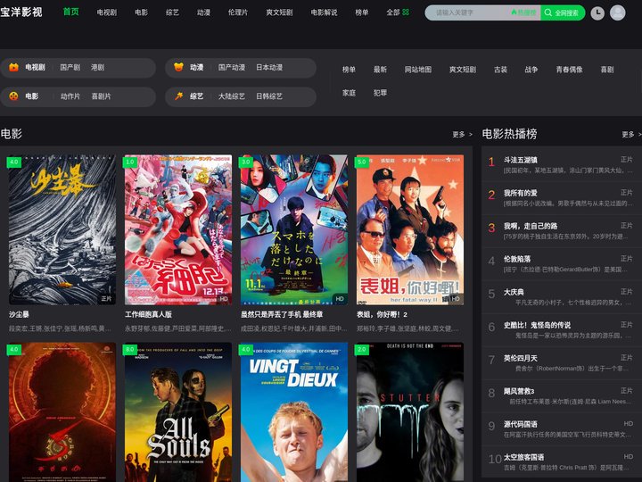Click the grid icon beside 全部
This screenshot has width=642, height=482.
tap(406, 12)
